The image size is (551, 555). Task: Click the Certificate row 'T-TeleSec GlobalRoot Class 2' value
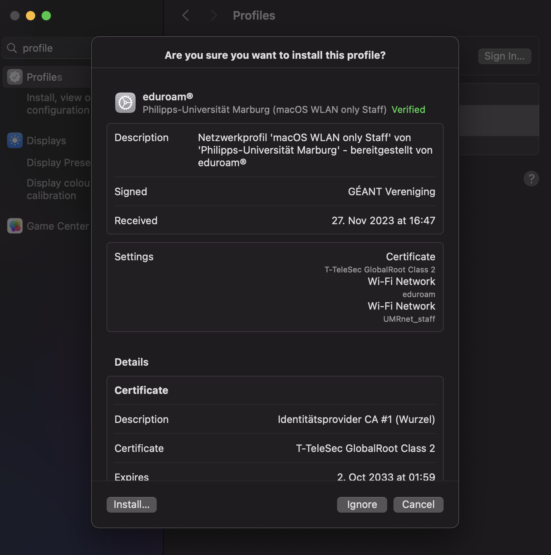[x=365, y=448]
